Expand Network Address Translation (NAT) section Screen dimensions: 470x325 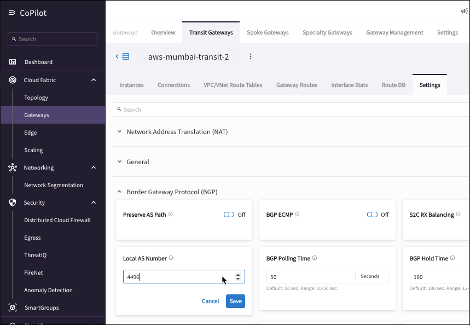click(120, 132)
